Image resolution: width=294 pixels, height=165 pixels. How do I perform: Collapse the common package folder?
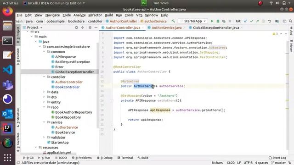tap(44, 51)
